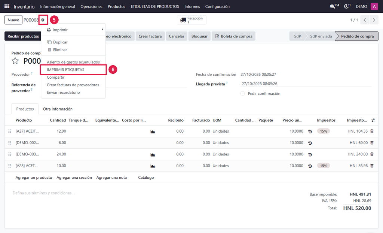The image size is (383, 233).
Task: Select Enviar recordatorio option
Action: click(x=73, y=92)
